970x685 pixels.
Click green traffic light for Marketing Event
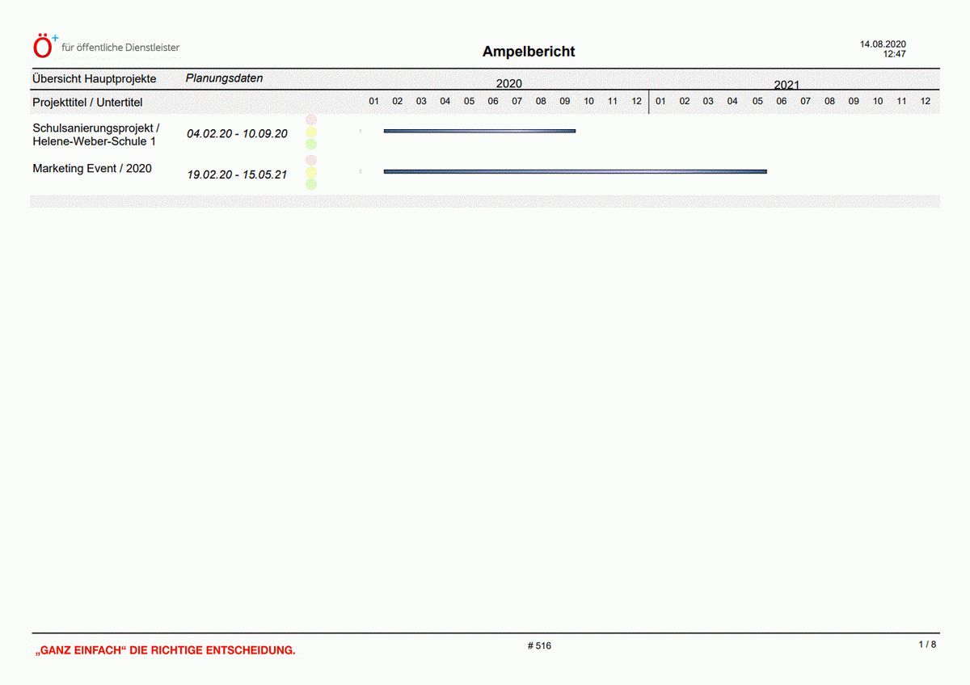coord(311,185)
